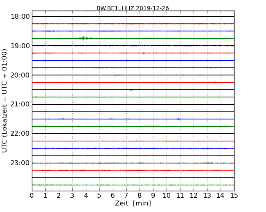266x212 pixels.
Task: Click the 12 minute tick label
Action: pos(194,196)
